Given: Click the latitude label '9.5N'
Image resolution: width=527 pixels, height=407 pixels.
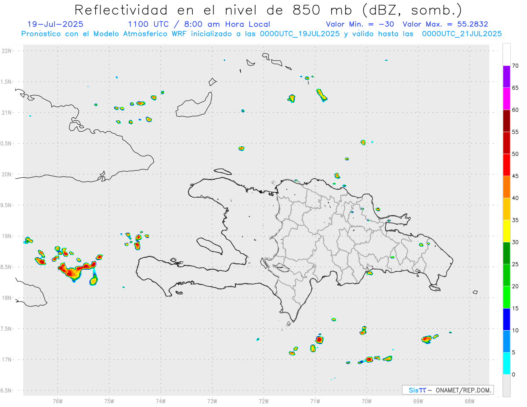Looking at the screenshot, I should (7, 205).
